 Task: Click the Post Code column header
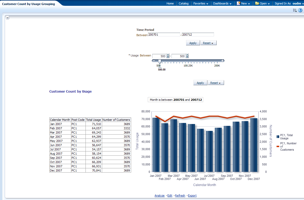(x=78, y=120)
